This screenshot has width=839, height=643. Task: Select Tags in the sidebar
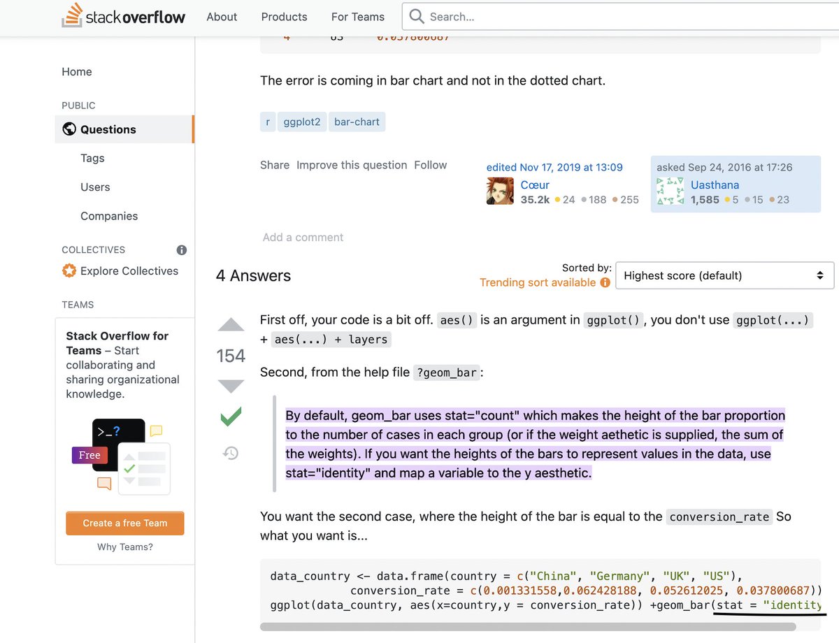(x=92, y=159)
